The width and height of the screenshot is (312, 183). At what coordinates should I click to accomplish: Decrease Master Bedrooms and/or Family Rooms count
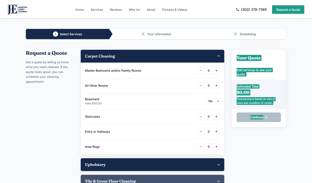tap(201, 71)
